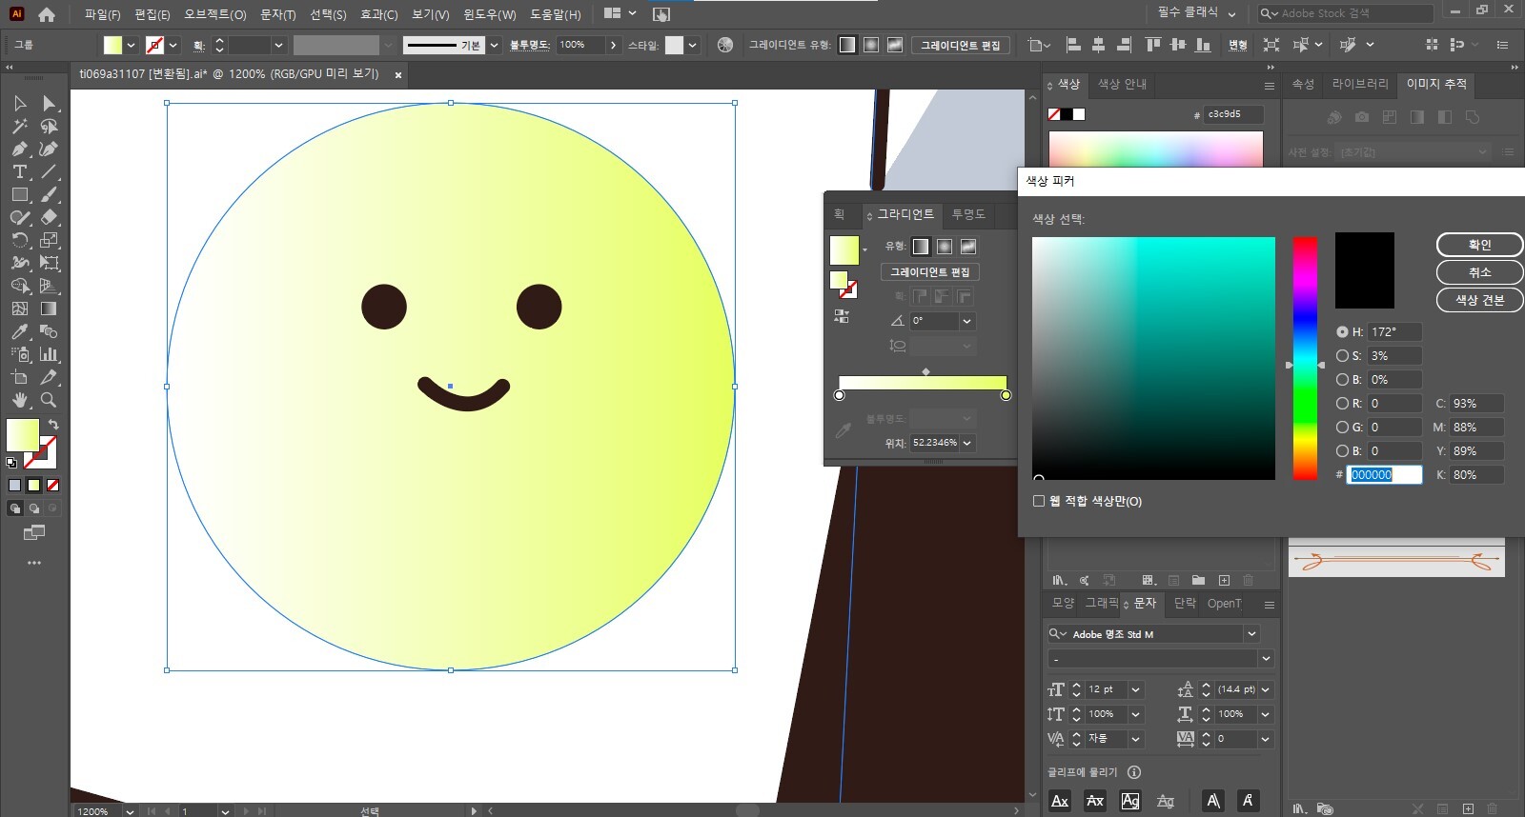The height and width of the screenshot is (817, 1525).
Task: Switch to the 투명도 tab
Action: (x=968, y=215)
